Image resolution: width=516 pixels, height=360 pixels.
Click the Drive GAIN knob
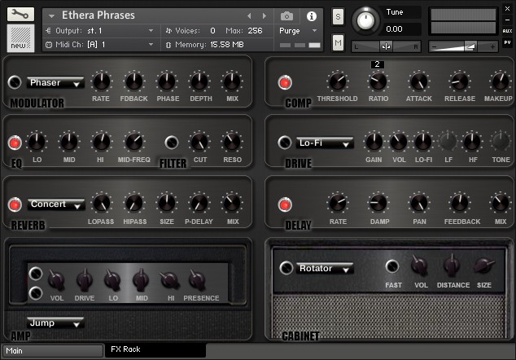coord(374,142)
